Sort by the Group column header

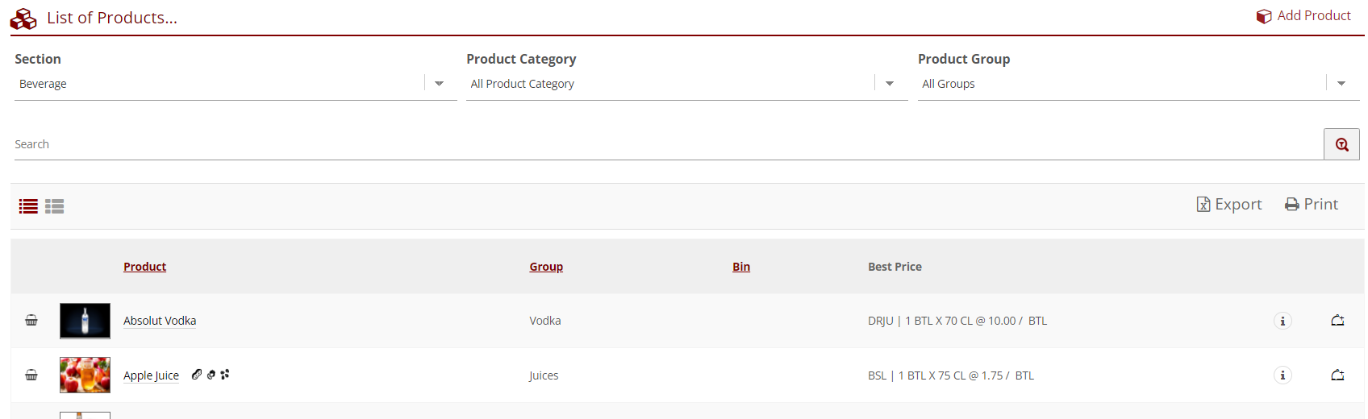pos(546,267)
